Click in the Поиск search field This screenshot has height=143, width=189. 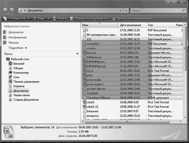(157, 11)
